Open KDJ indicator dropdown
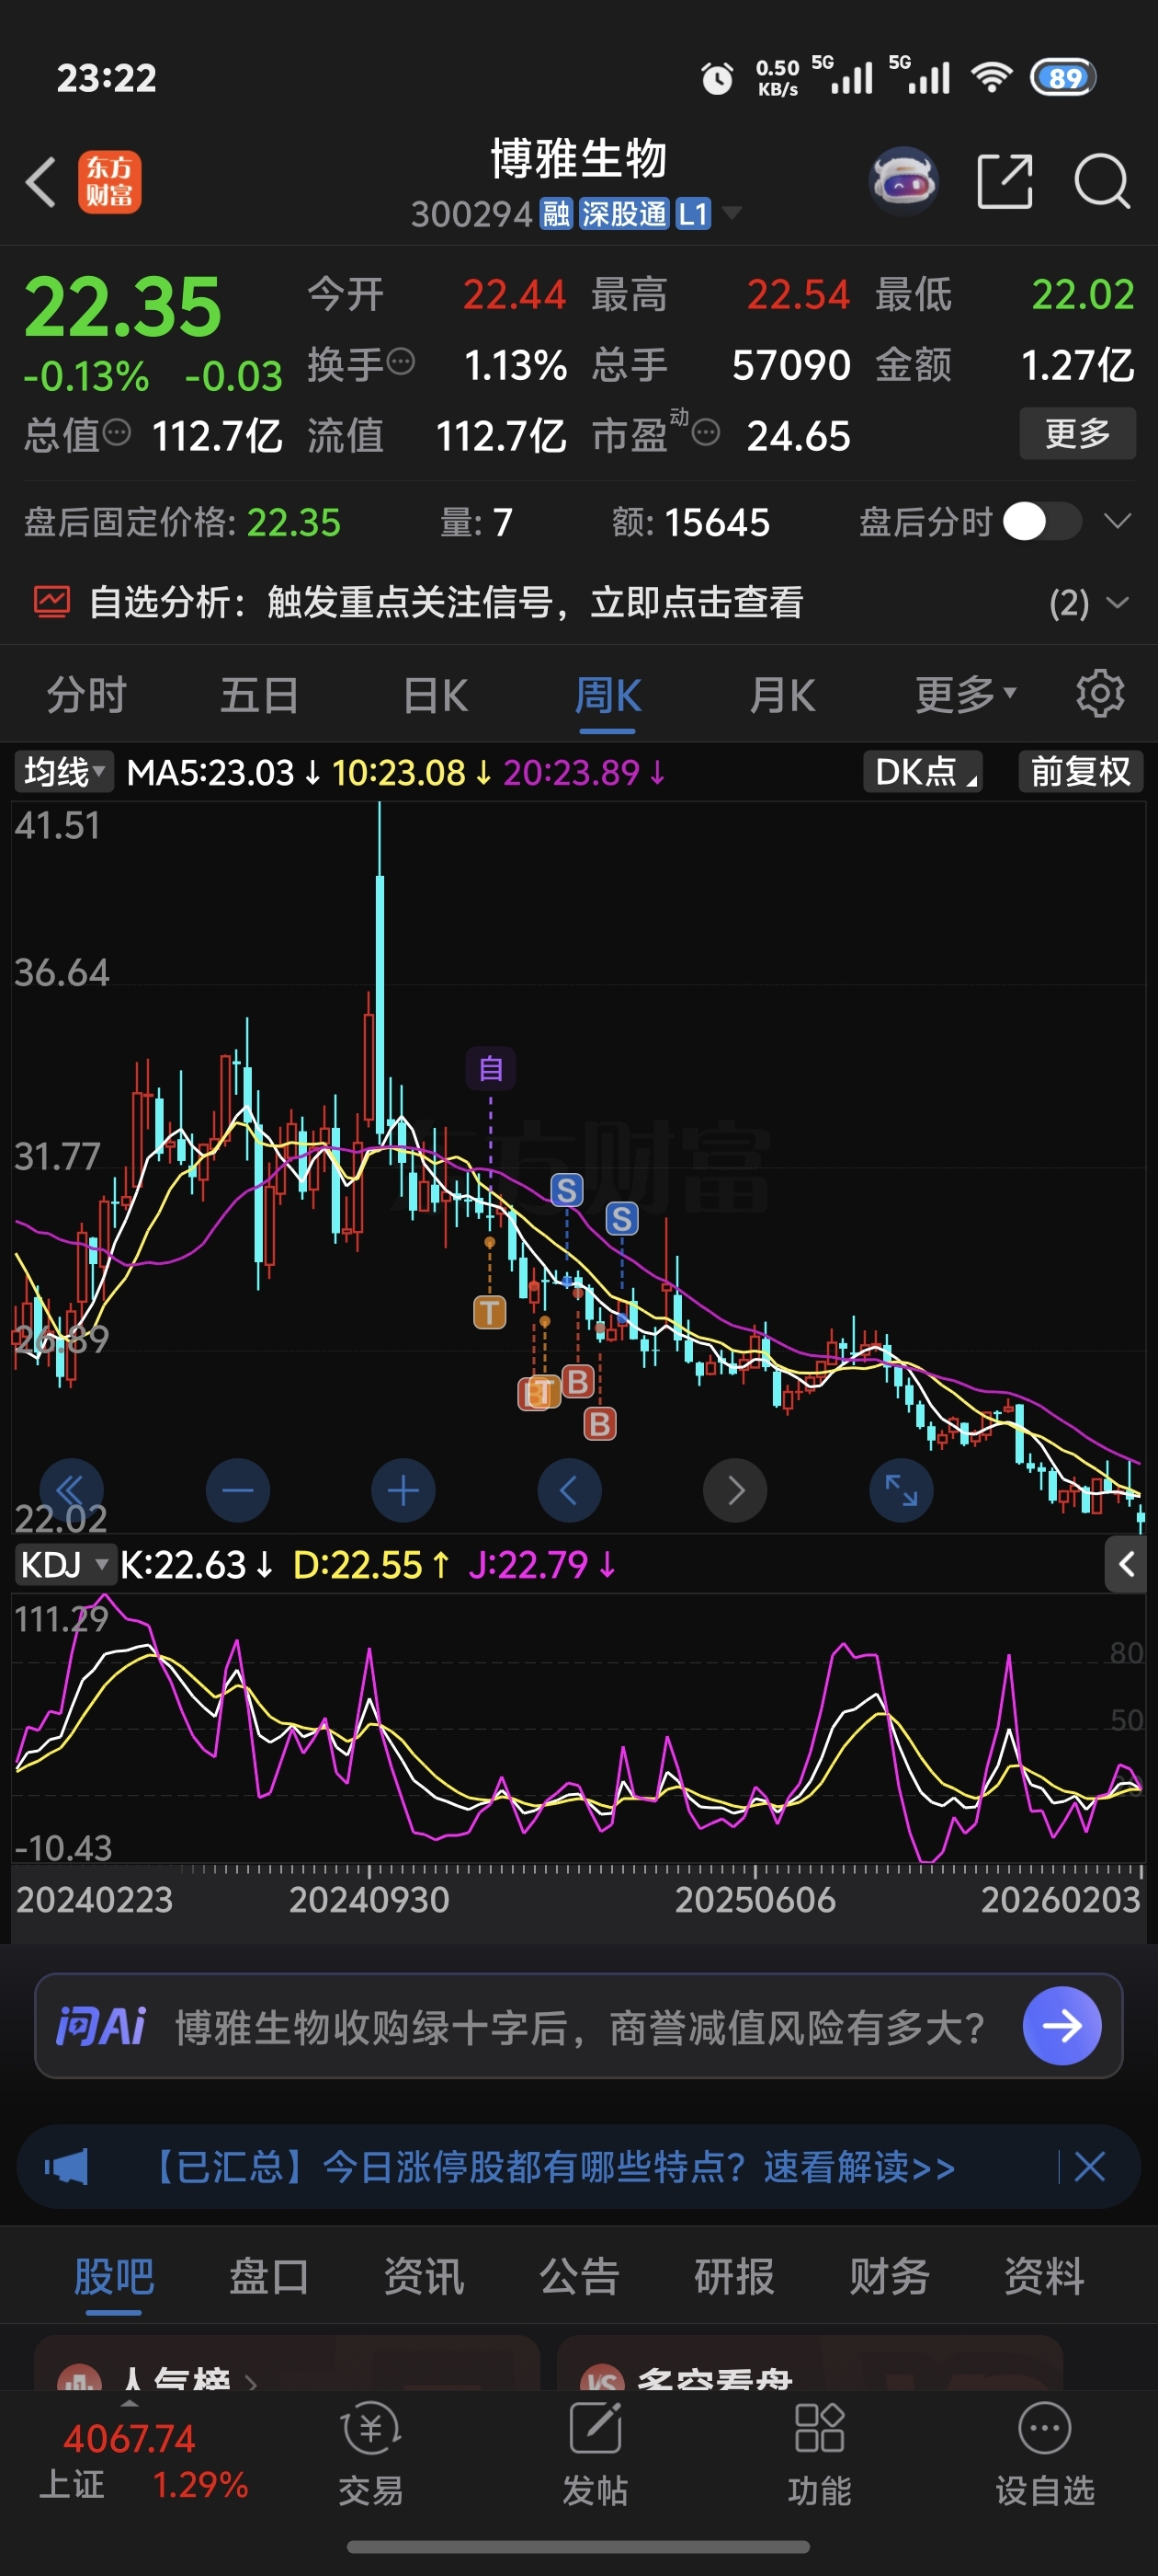 [x=64, y=1564]
